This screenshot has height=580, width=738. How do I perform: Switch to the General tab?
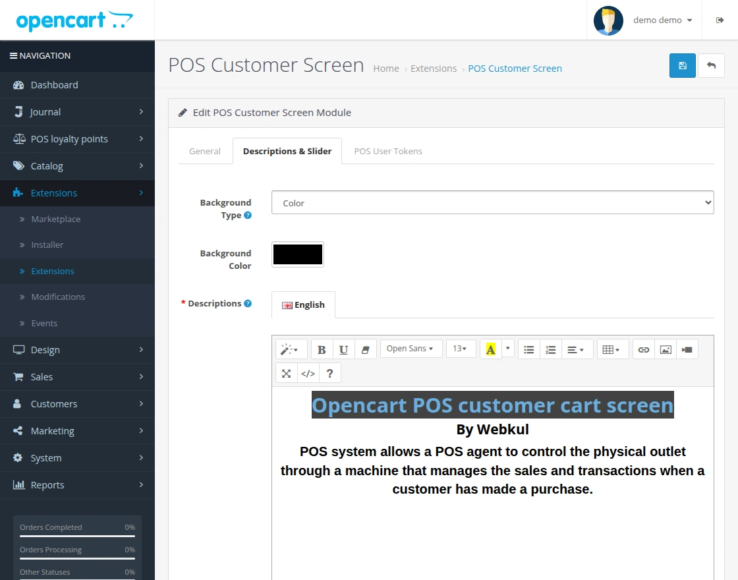pos(205,151)
